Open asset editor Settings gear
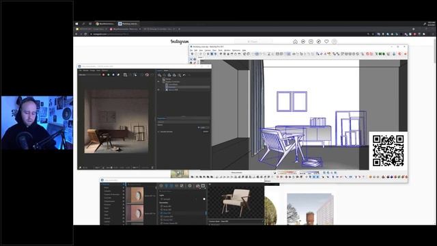This screenshot has width=437, height=246. [x=190, y=186]
